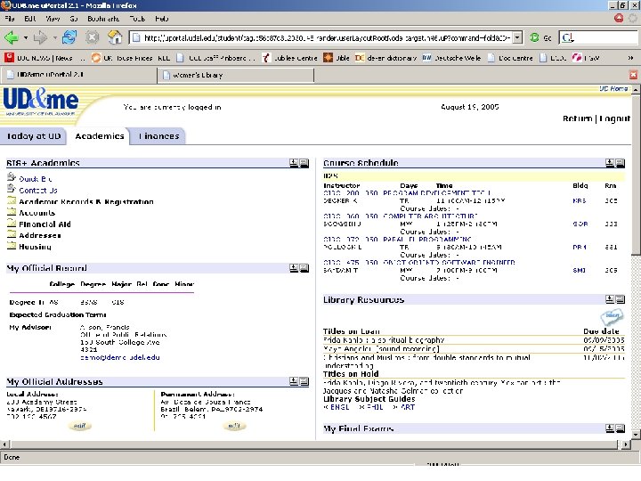Click edit button under Local Address
Image resolution: width=641 pixels, height=481 pixels.
click(81, 426)
